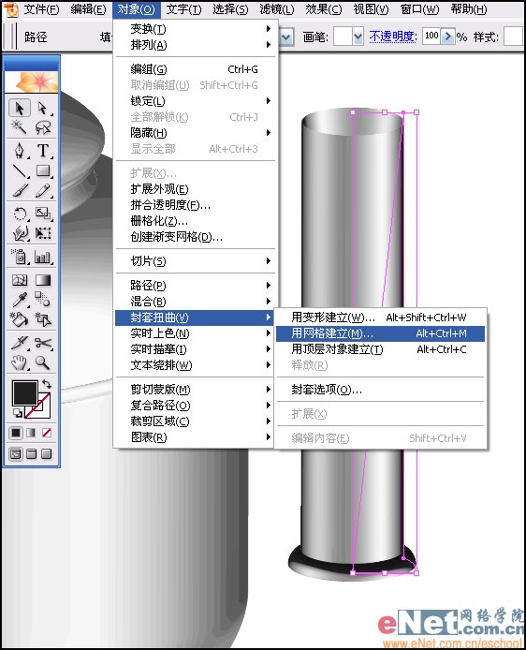Open the 效果(C) menu

pyautogui.click(x=324, y=9)
